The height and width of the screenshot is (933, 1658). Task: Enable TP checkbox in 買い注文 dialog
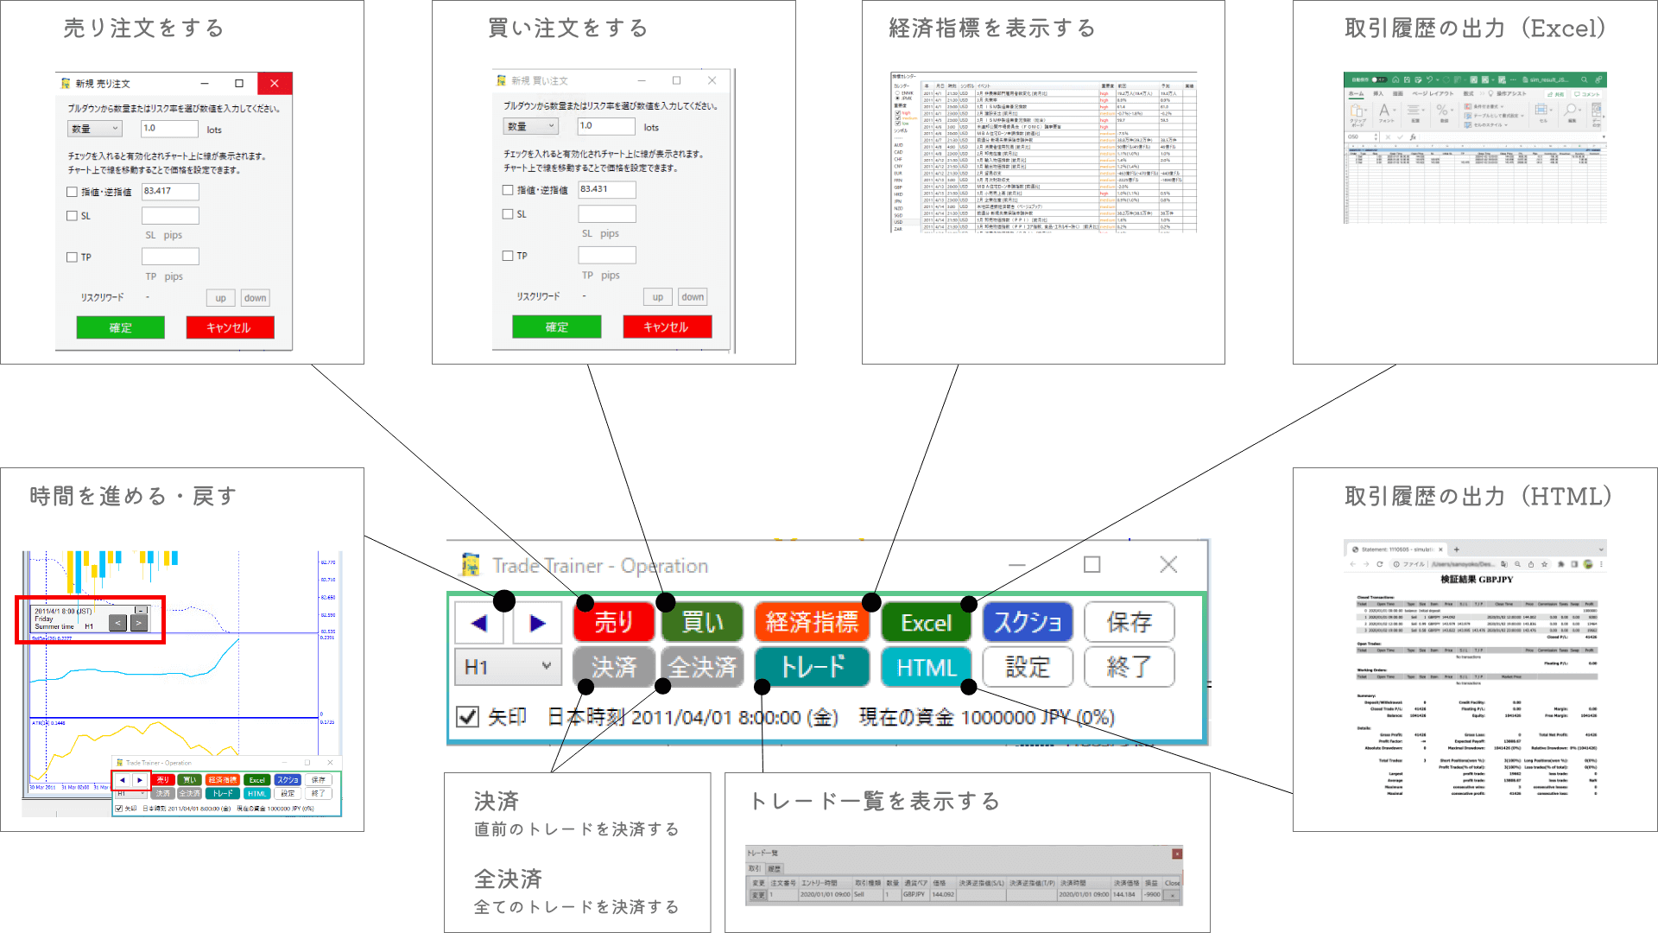pyautogui.click(x=508, y=256)
